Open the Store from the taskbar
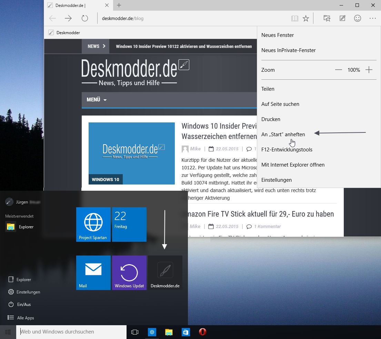The image size is (381, 339). click(x=186, y=332)
